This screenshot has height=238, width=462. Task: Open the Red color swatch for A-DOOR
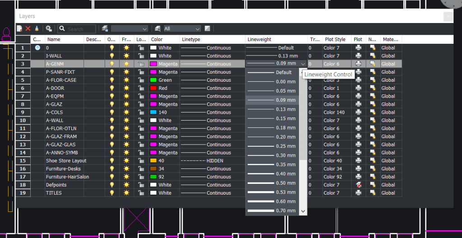click(x=153, y=88)
